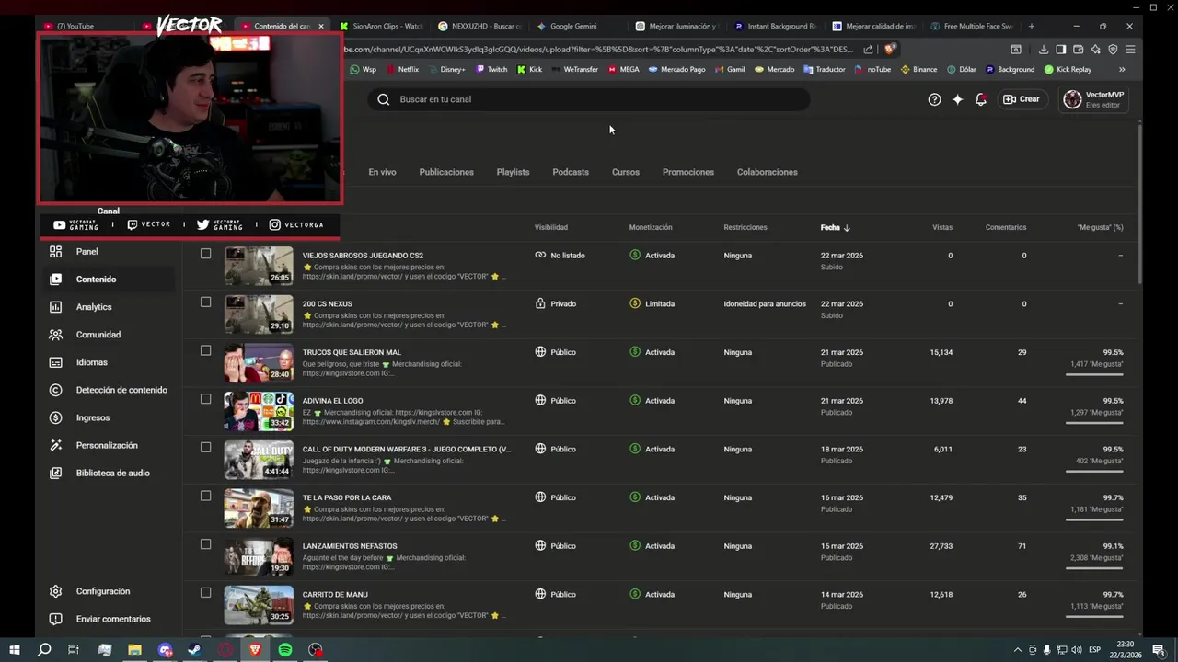Open the Panel dashboard icon in sidebar
This screenshot has width=1178, height=662.
(56, 251)
